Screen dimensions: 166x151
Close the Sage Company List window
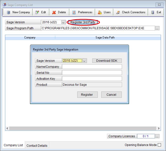click(x=159, y=5)
